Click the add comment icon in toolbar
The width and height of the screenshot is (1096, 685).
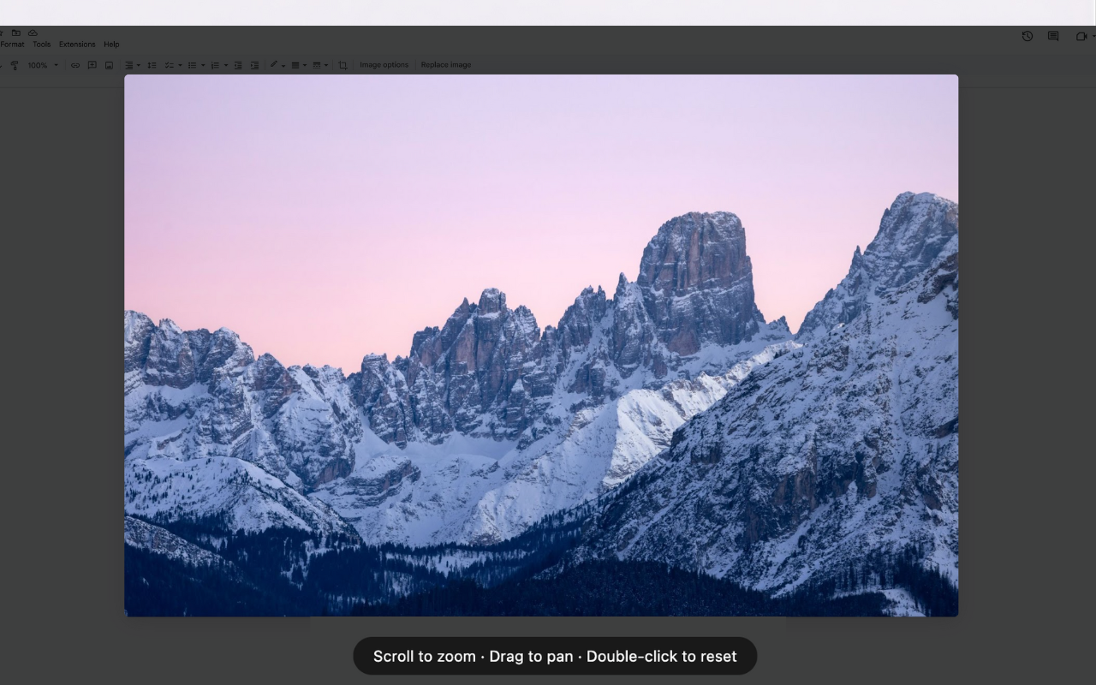[92, 65]
